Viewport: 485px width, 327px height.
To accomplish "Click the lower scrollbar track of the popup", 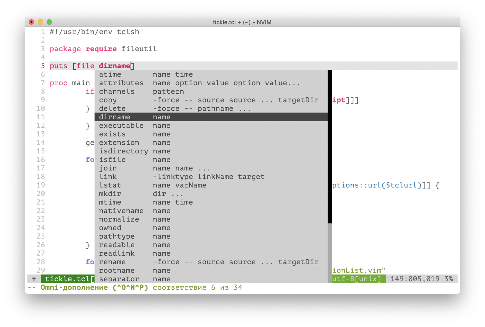I will tap(330, 253).
